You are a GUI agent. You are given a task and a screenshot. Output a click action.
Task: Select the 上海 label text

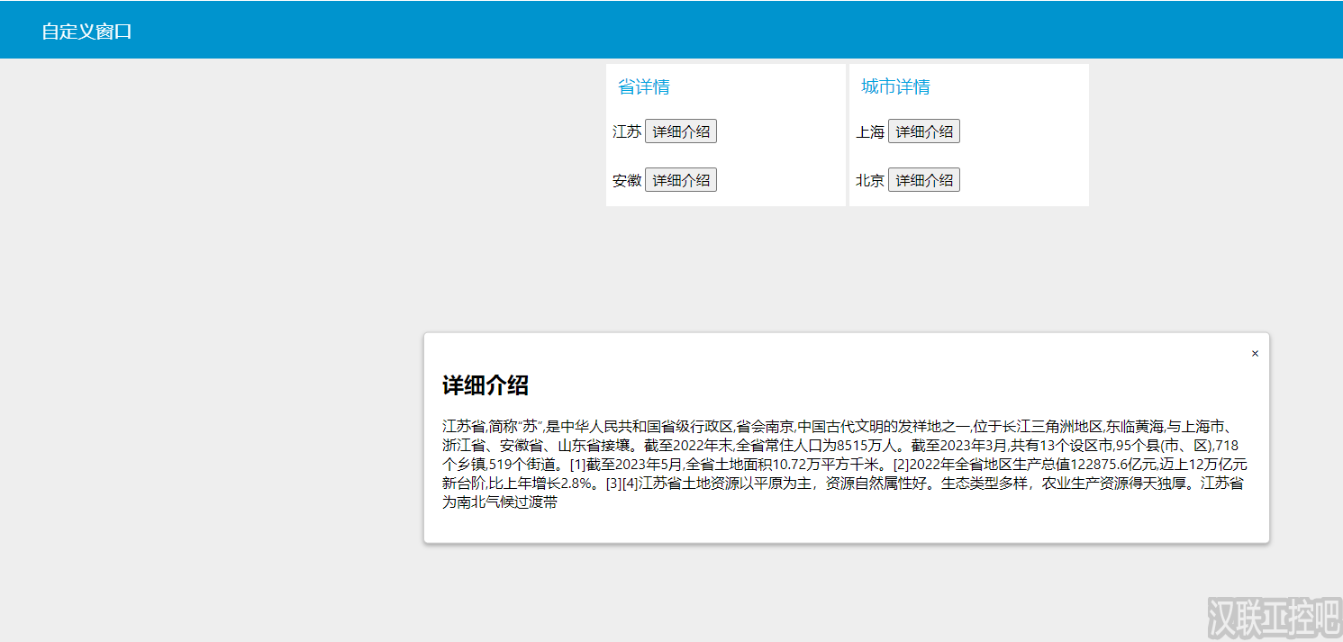868,131
